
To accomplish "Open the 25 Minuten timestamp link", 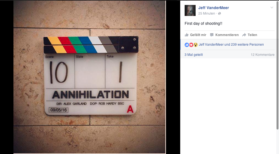I will pyautogui.click(x=207, y=13).
